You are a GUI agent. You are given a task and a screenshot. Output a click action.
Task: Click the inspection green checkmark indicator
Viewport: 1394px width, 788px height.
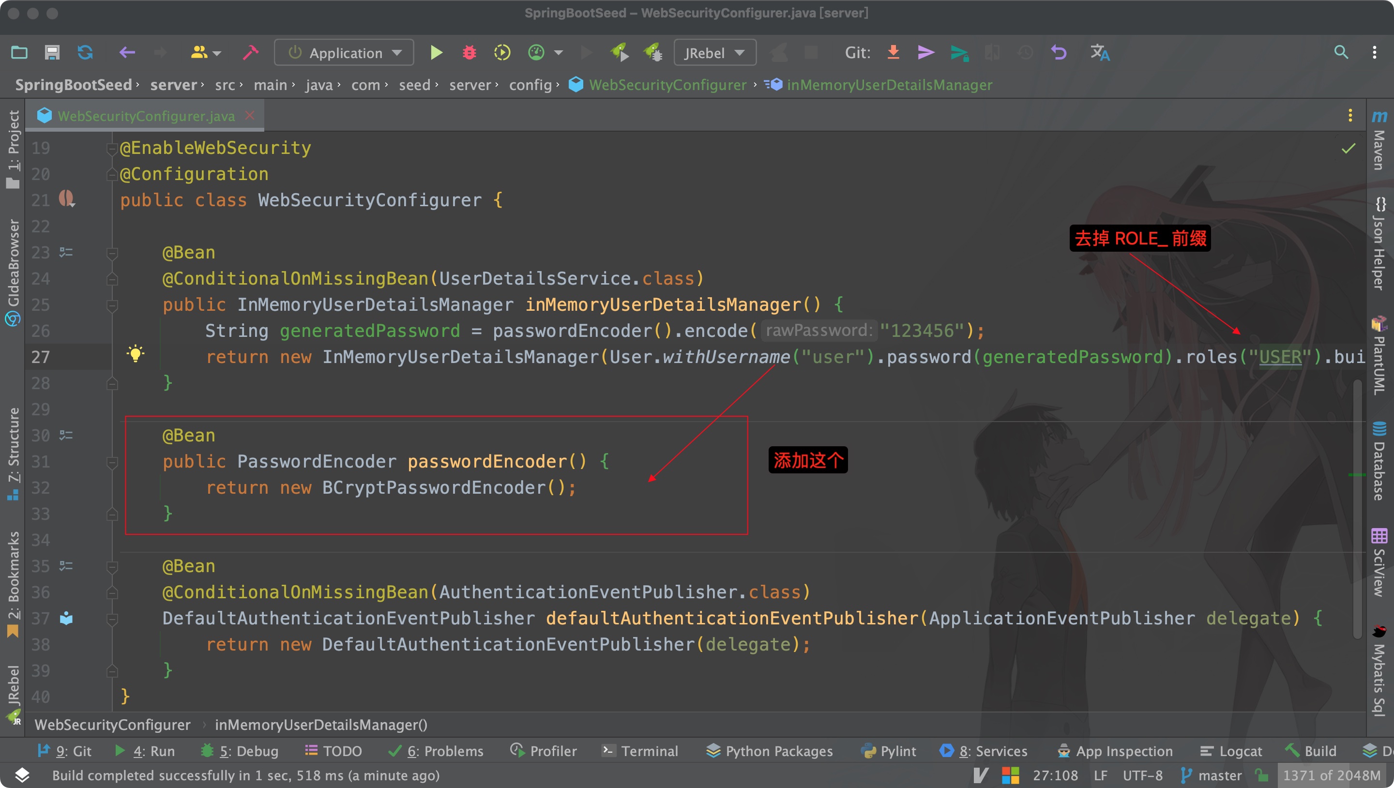point(1349,148)
